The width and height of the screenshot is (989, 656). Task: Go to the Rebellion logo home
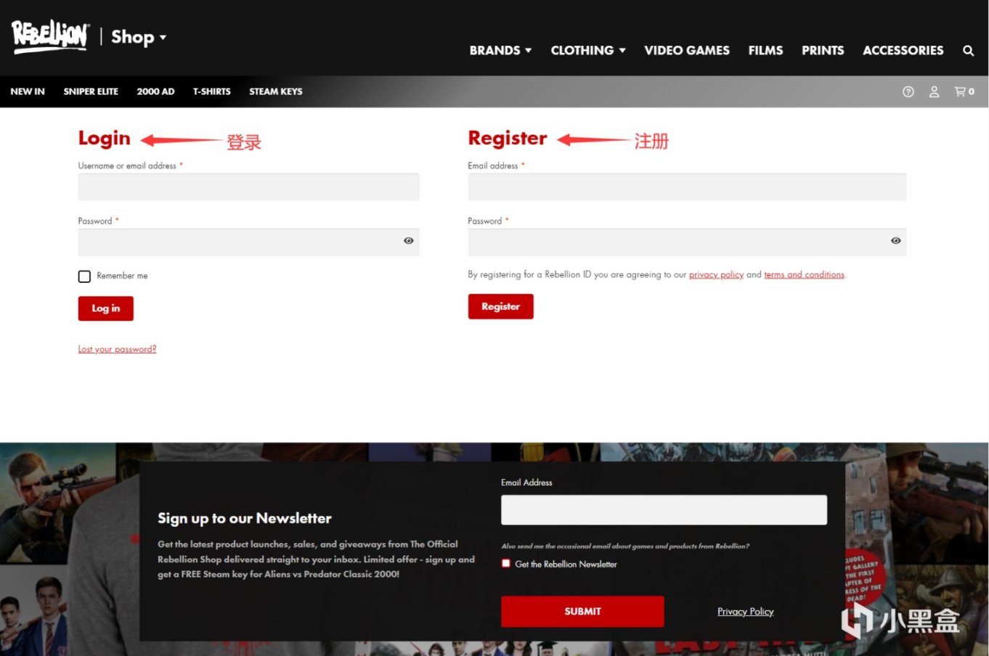(50, 36)
